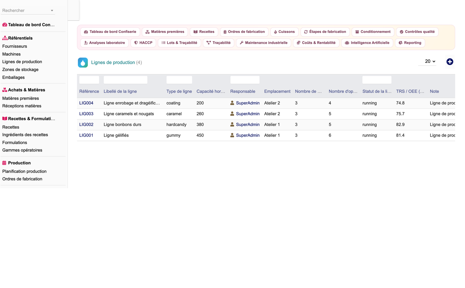Click the Responsable column filter field
The image size is (465, 288).
tap(245, 80)
